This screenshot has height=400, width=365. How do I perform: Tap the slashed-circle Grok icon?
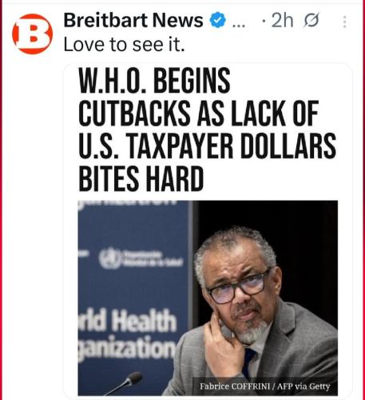coord(311,21)
